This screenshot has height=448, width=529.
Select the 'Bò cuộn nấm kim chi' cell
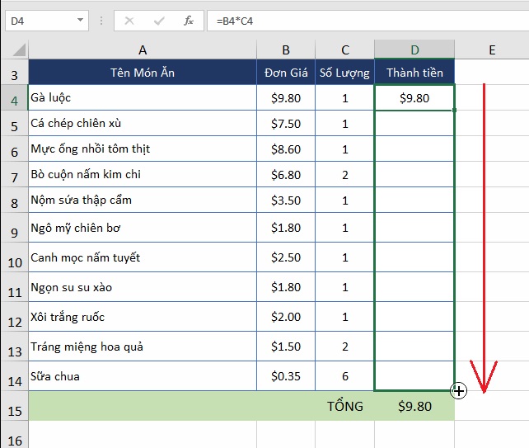143,174
